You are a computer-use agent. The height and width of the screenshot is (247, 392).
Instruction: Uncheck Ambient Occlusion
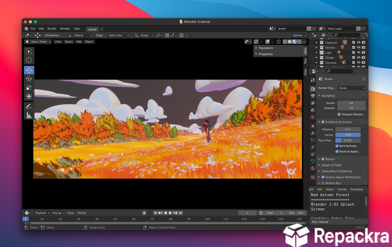(x=323, y=122)
